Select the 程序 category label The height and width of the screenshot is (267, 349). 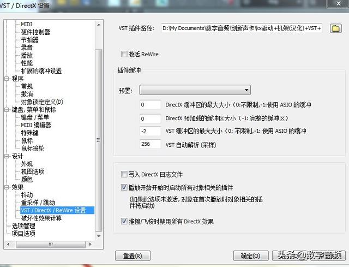[17, 79]
